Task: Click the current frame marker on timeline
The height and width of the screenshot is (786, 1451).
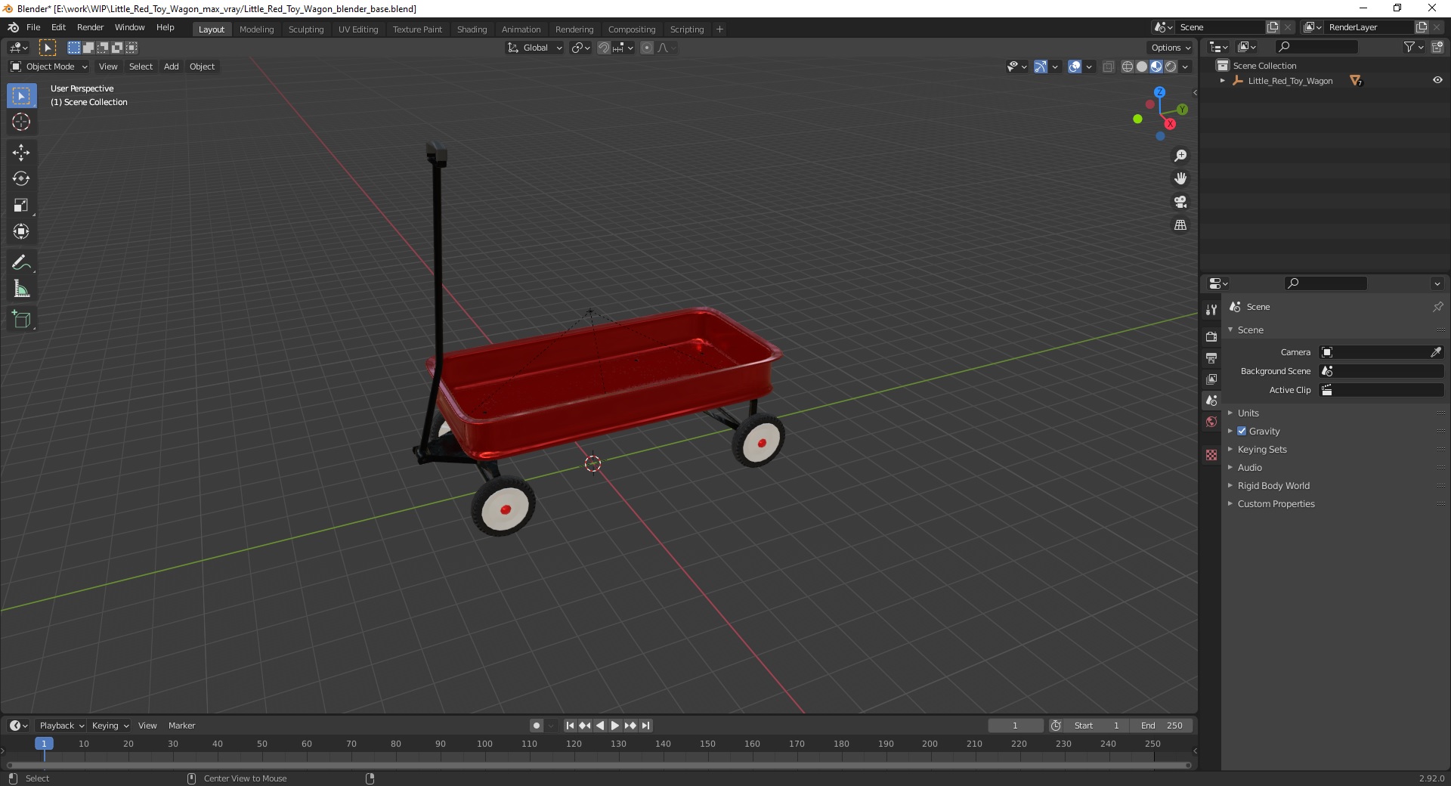Action: coord(44,744)
